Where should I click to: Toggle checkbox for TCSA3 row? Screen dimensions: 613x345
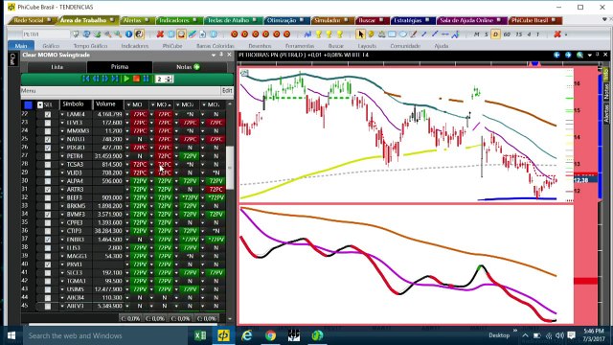[48, 164]
